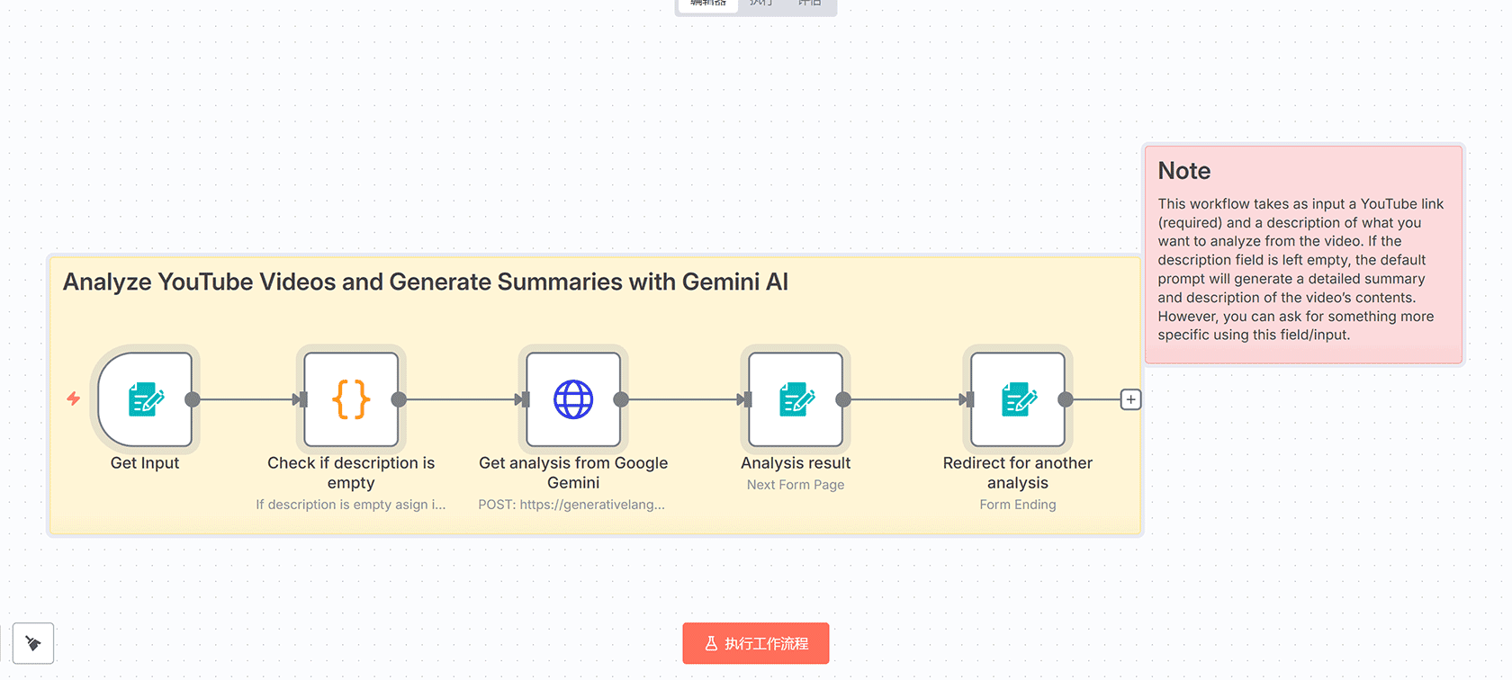Click the "Get analysis from Google Gemini" label
1512x680 pixels.
[x=573, y=472]
